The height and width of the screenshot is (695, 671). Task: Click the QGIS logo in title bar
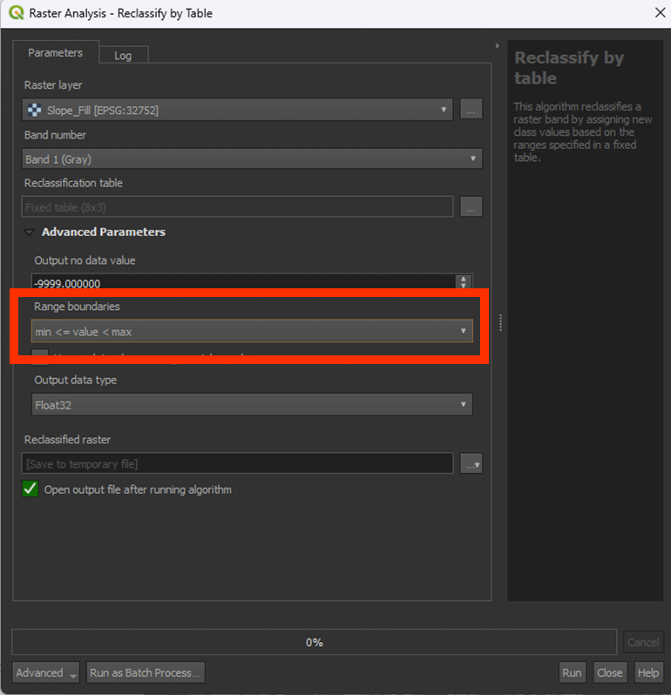[x=16, y=13]
